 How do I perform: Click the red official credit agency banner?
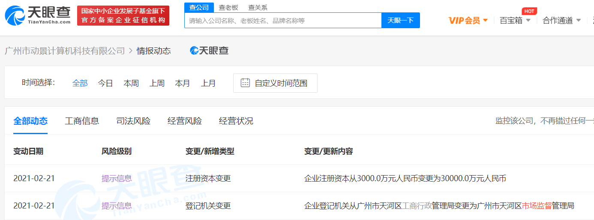point(123,16)
